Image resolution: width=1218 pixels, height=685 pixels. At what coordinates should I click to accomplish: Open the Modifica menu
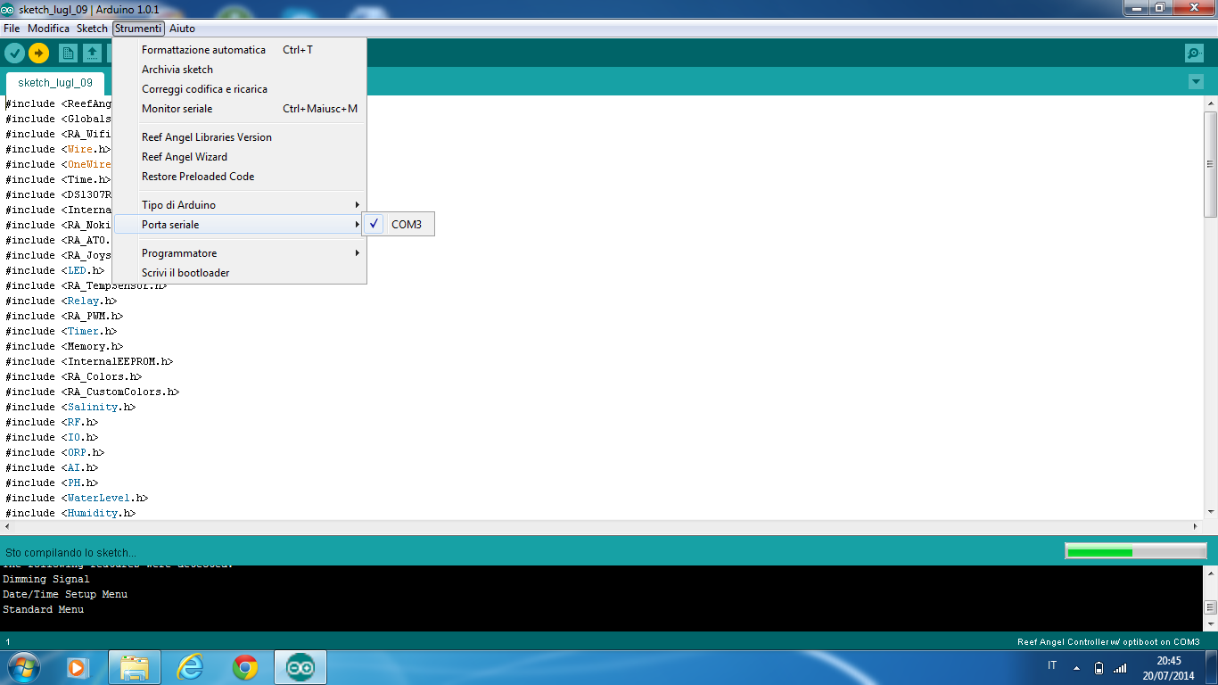[x=48, y=29]
